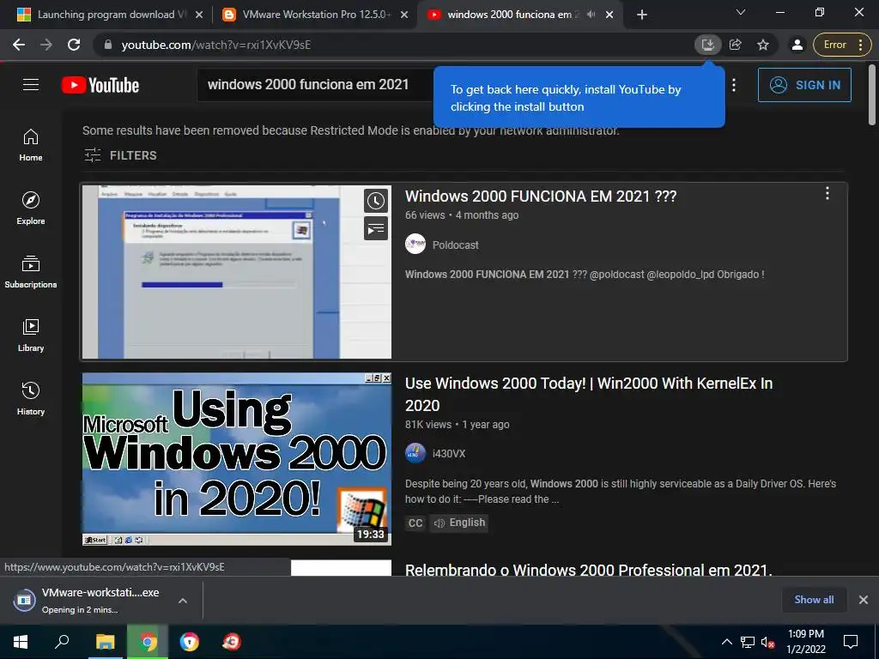Expand the VMware-workstation download options arrow
879x659 pixels.
(x=182, y=601)
